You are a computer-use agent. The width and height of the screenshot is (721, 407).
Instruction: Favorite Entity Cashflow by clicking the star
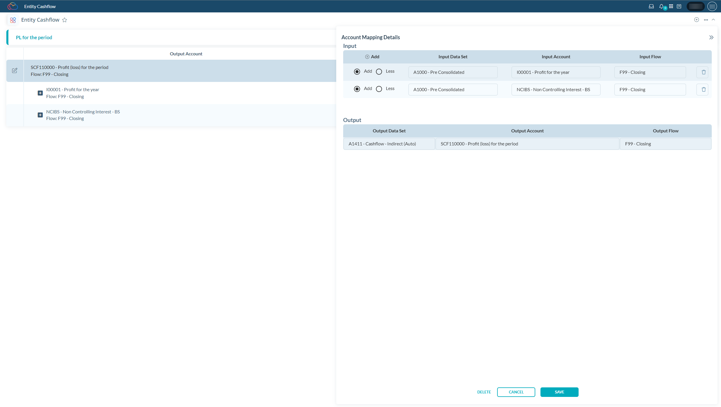click(x=65, y=20)
